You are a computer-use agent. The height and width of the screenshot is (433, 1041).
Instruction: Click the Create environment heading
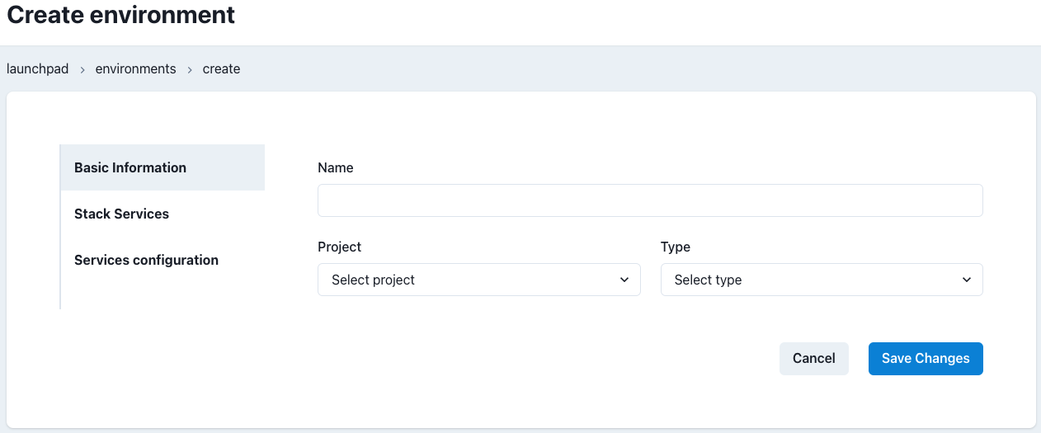click(121, 15)
